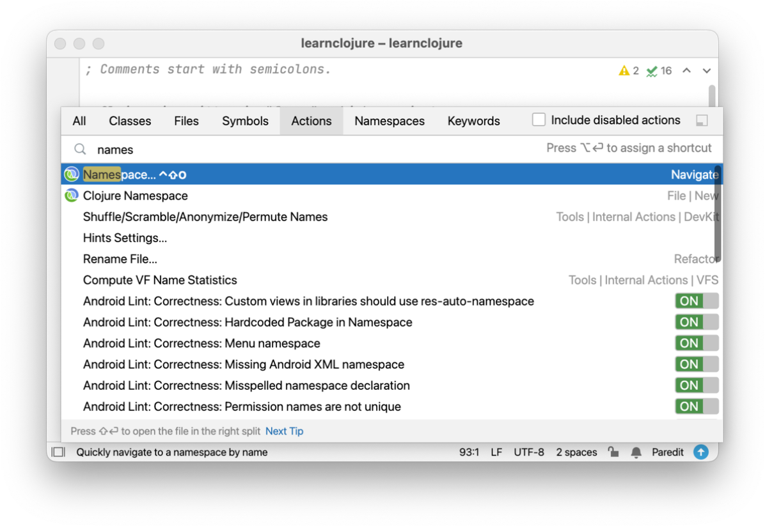Image resolution: width=765 pixels, height=526 pixels.
Task: Toggle Permission names are not unique switch
Action: point(697,406)
